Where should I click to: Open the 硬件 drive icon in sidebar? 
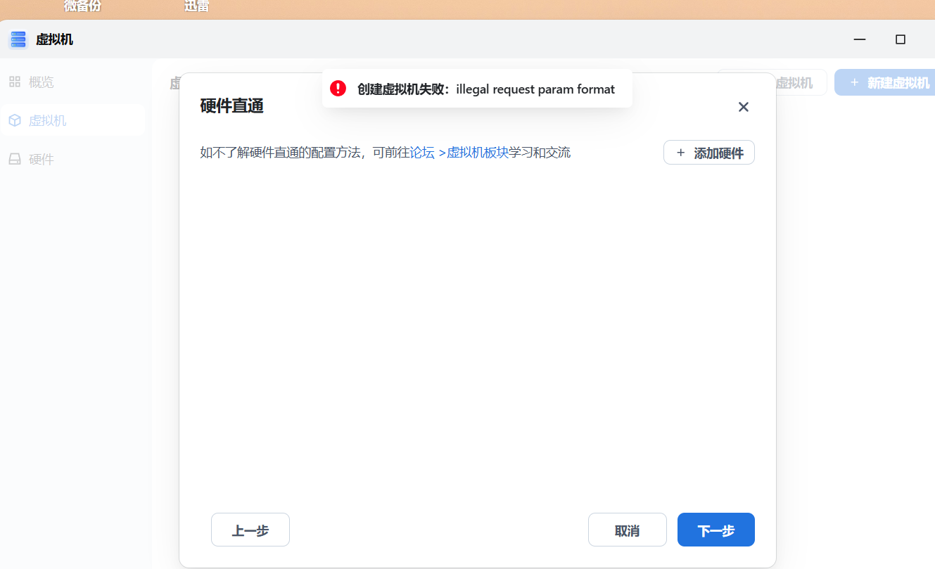(15, 159)
